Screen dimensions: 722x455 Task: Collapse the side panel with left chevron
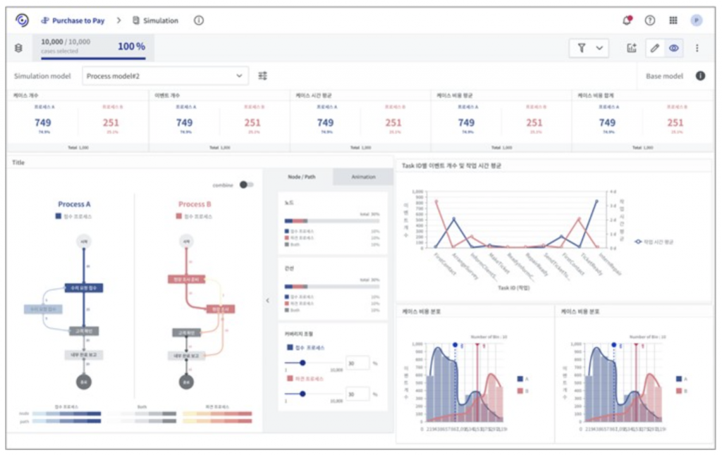(x=267, y=301)
